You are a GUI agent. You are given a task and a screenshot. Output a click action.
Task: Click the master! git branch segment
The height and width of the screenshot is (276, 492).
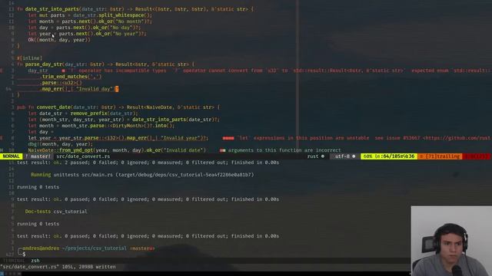(38, 156)
